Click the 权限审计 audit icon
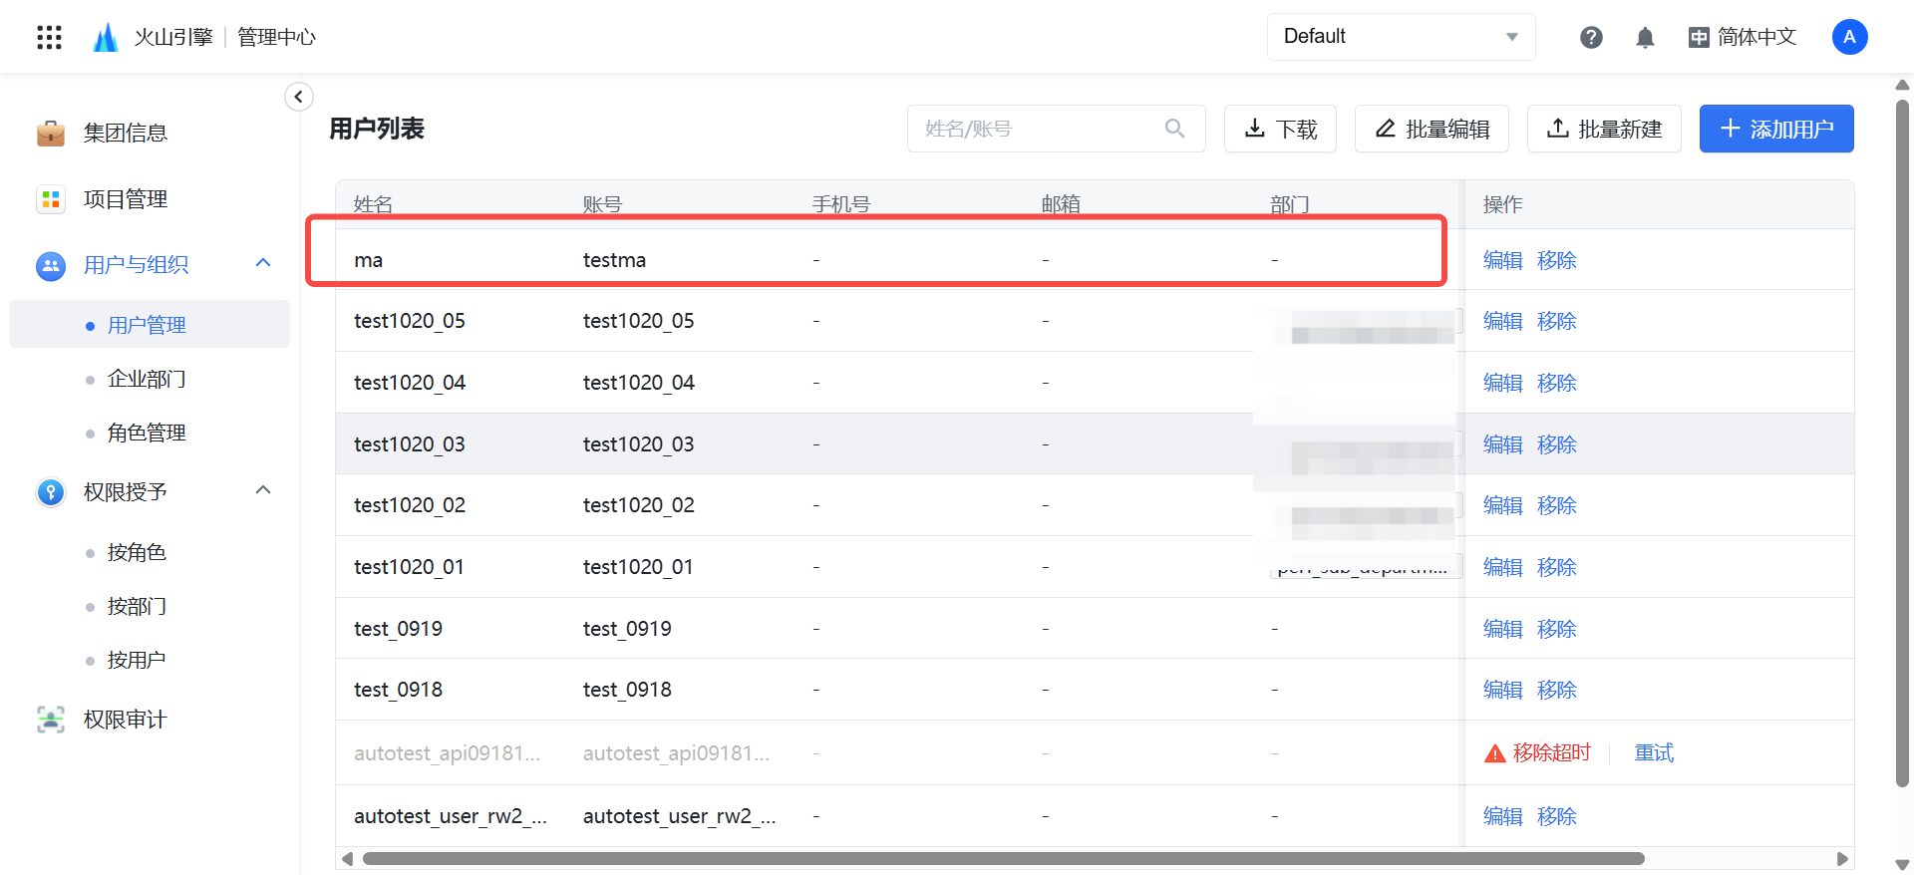The image size is (1914, 875). tap(51, 720)
